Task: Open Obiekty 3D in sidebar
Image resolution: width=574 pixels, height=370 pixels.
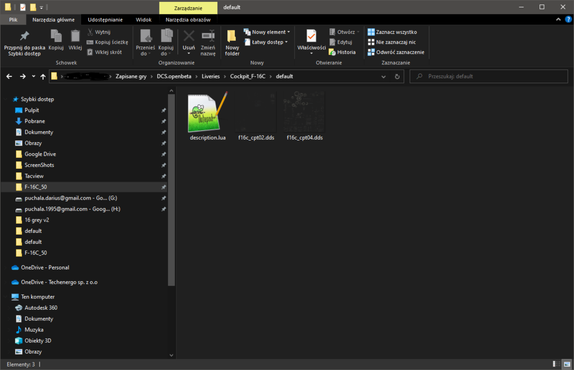Action: pyautogui.click(x=38, y=341)
